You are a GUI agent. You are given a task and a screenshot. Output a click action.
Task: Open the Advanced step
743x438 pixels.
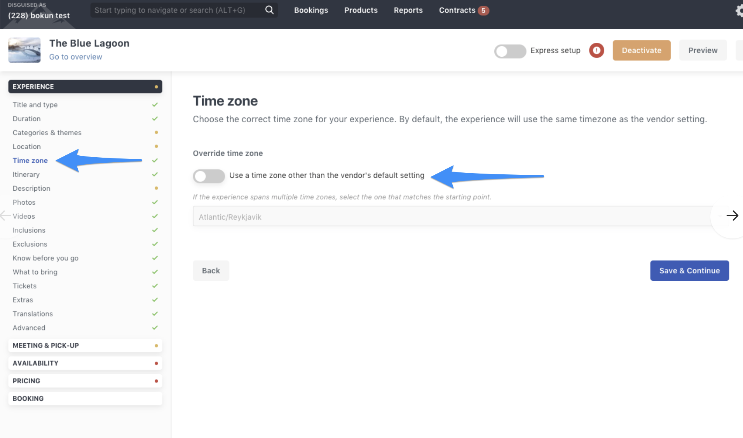point(29,328)
